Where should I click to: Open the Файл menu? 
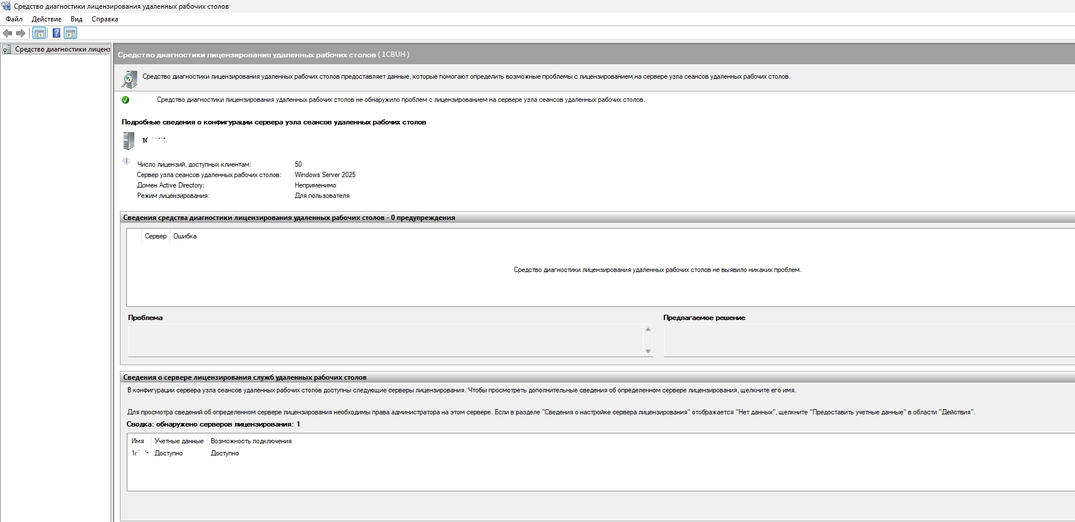coord(14,19)
